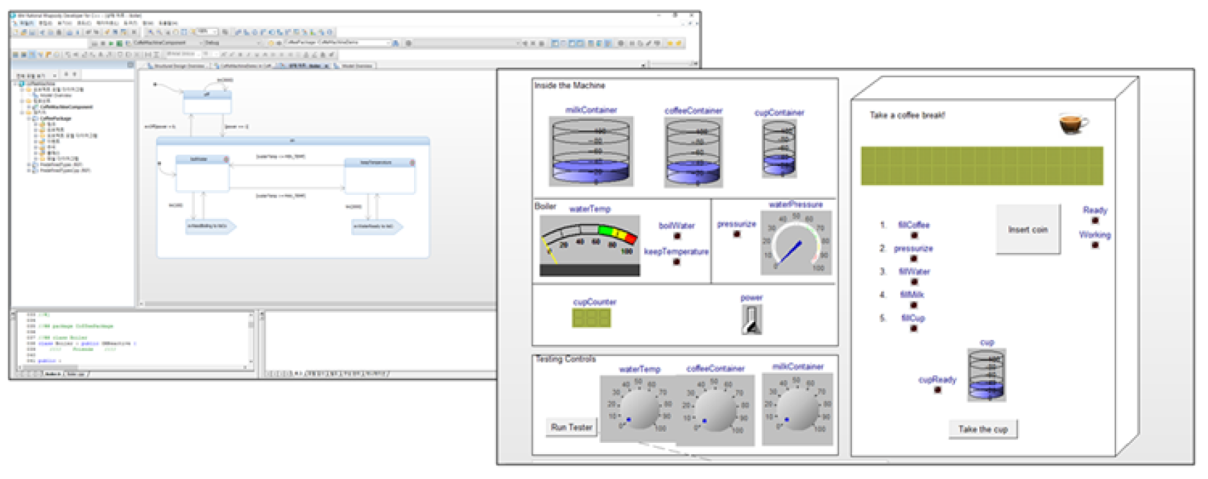Click the cupCounter LCD display
The height and width of the screenshot is (479, 1208).
(591, 318)
